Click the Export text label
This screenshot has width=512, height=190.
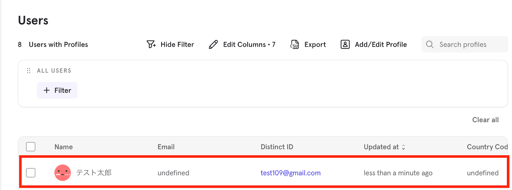(x=315, y=44)
